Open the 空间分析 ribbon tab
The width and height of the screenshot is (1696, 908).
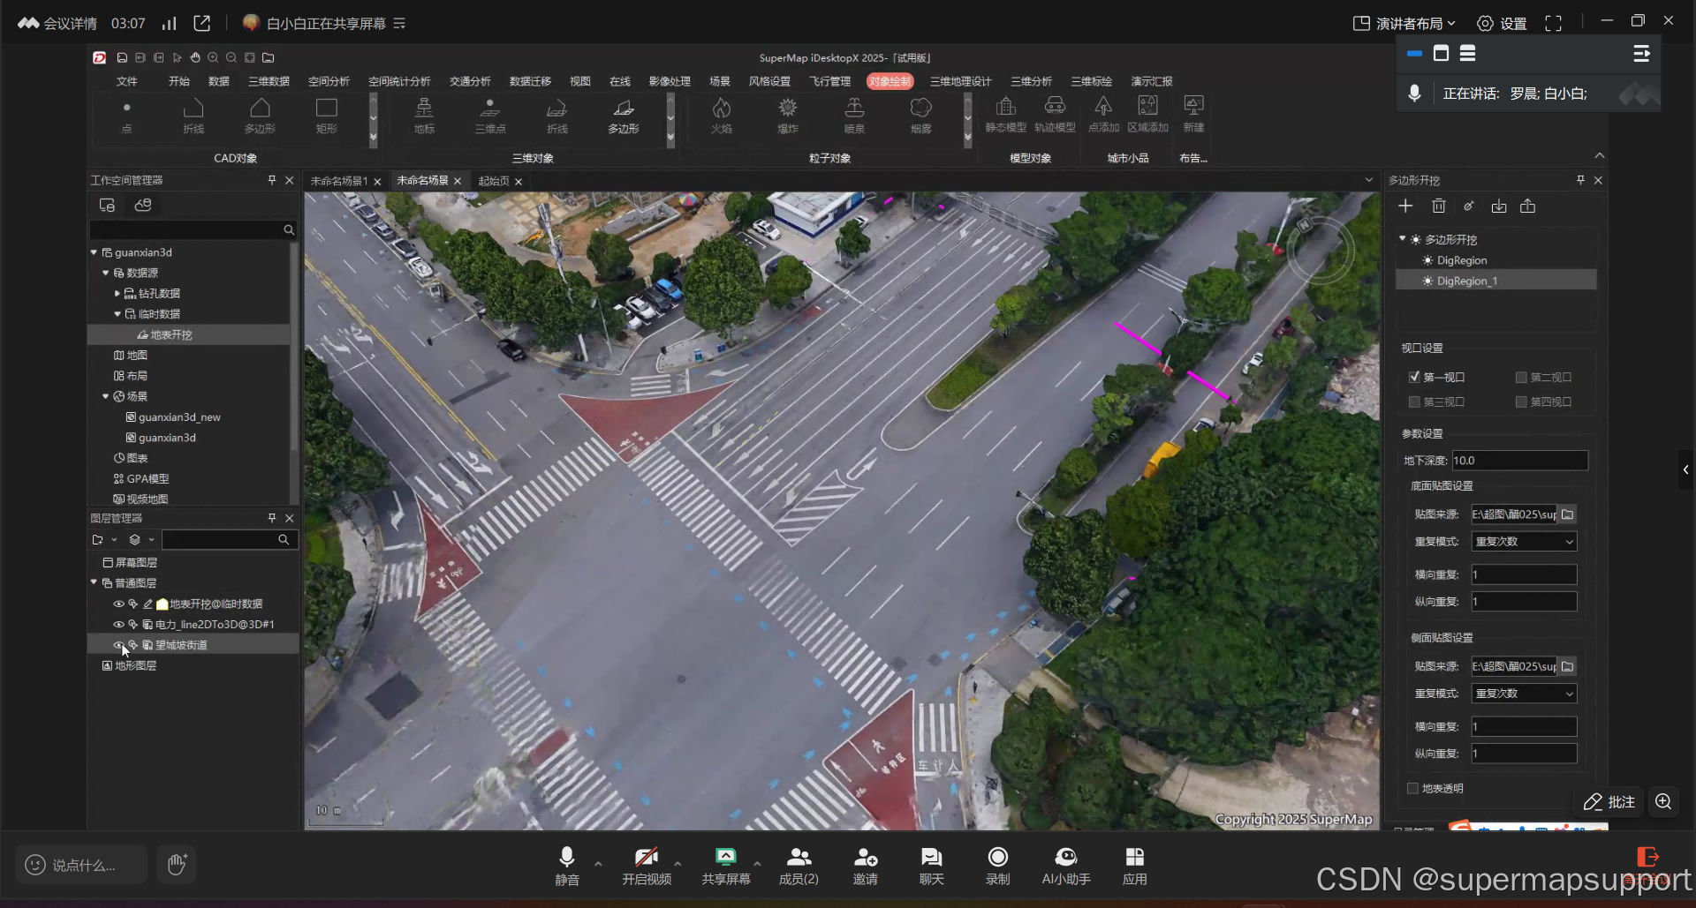329,81
